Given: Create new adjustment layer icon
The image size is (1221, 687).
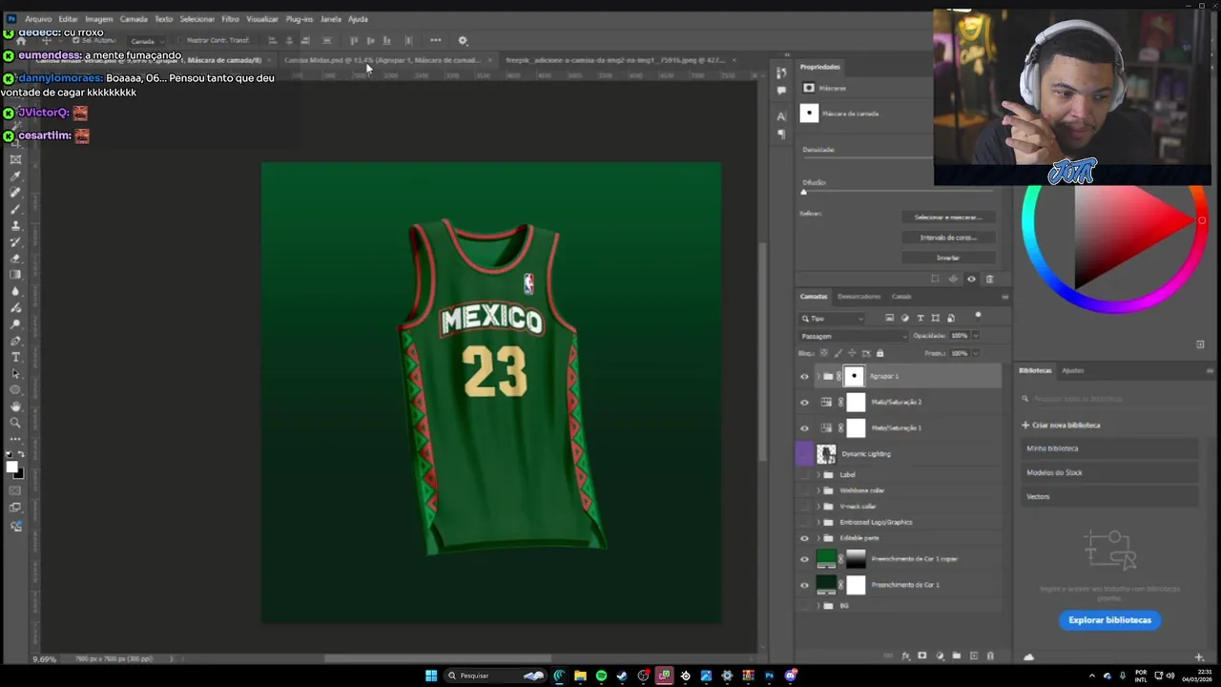Looking at the screenshot, I should [x=940, y=656].
